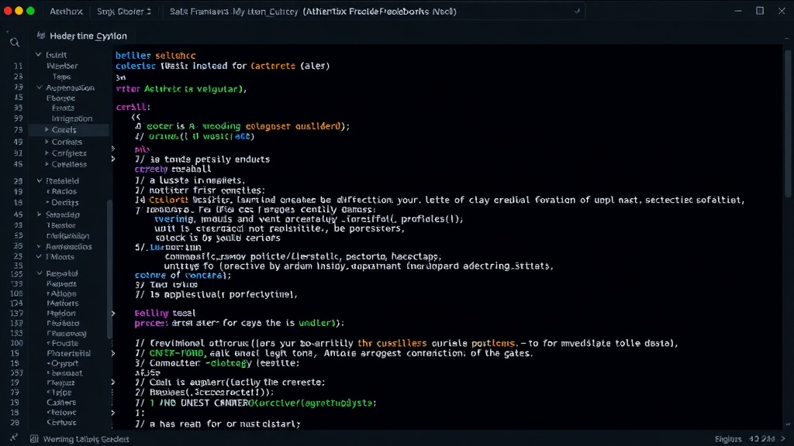This screenshot has width=794, height=446.
Task: Click the green zoom traffic light
Action: point(30,11)
